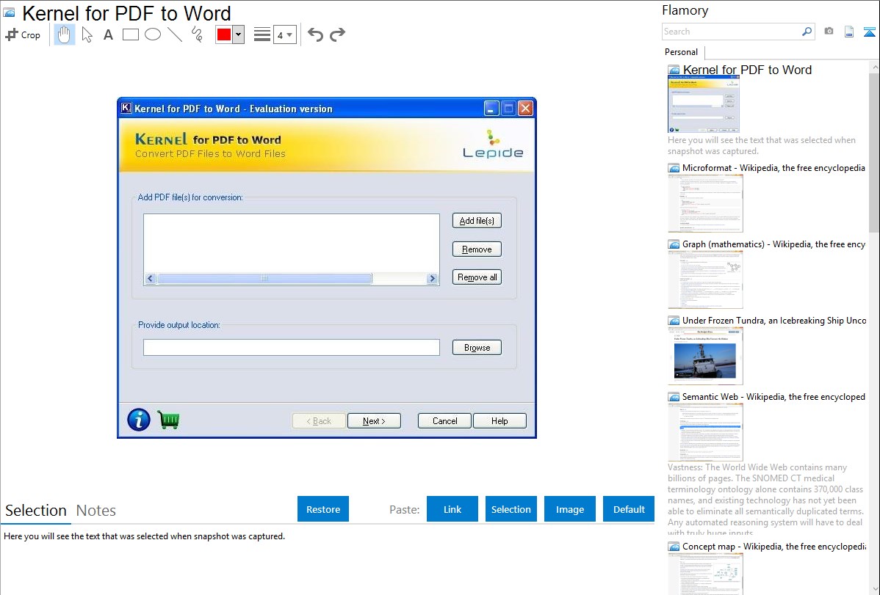Choose the text annotation tool

(108, 34)
